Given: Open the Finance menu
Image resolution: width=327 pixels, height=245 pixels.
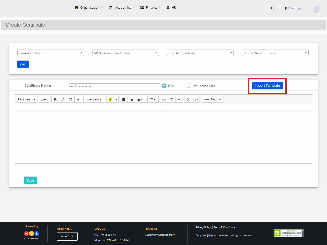Looking at the screenshot, I should click(x=150, y=7).
